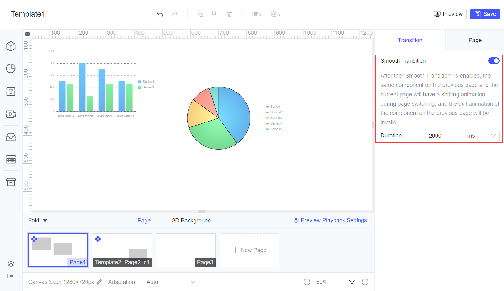
Task: Open the 3D Background tab
Action: [191, 221]
